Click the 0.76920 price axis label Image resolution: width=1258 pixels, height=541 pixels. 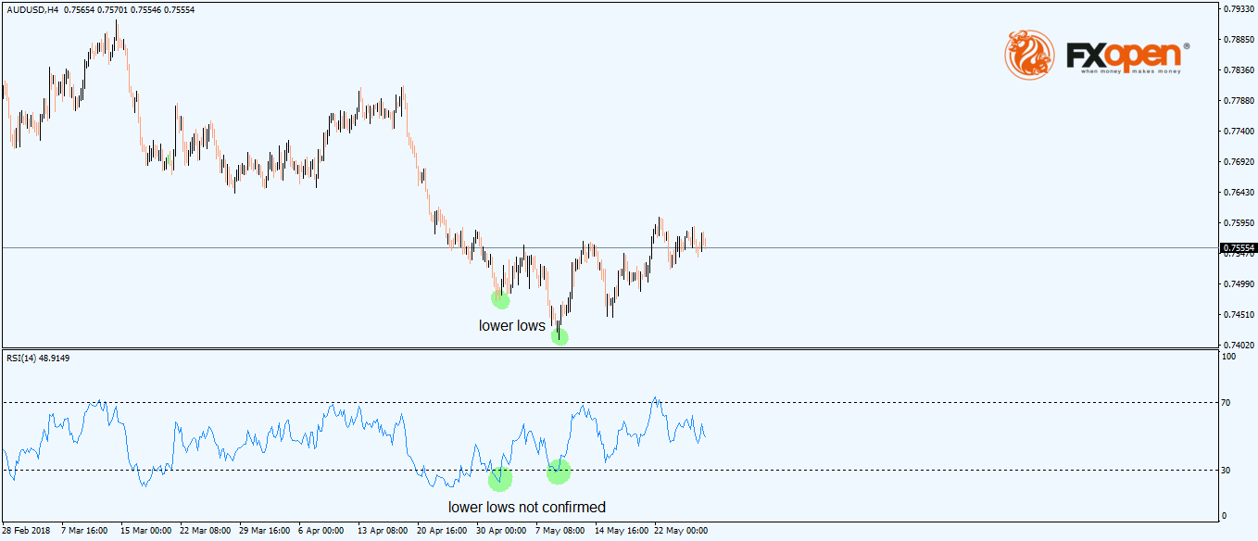point(1238,162)
